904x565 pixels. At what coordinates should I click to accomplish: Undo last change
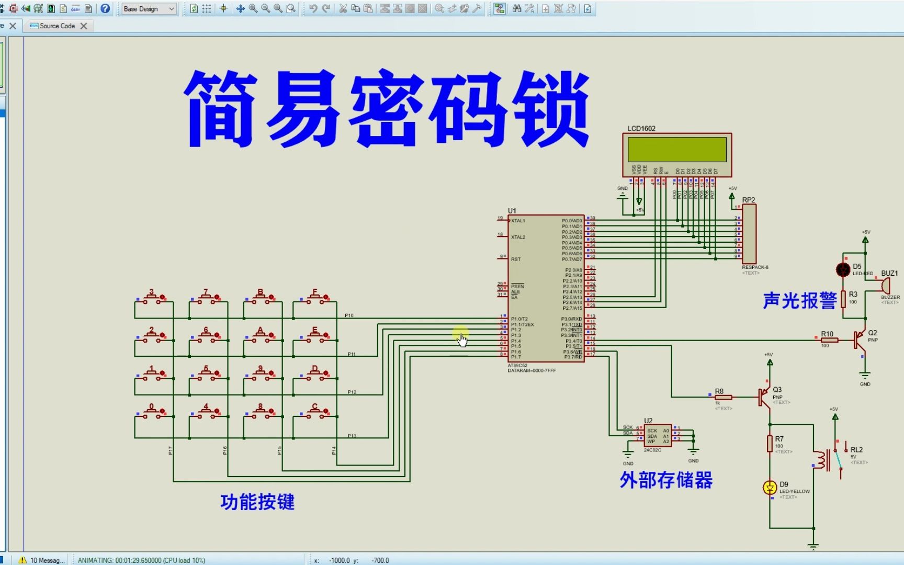click(x=313, y=8)
